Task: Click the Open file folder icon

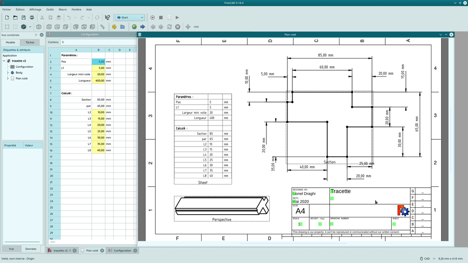Action: pos(15,18)
